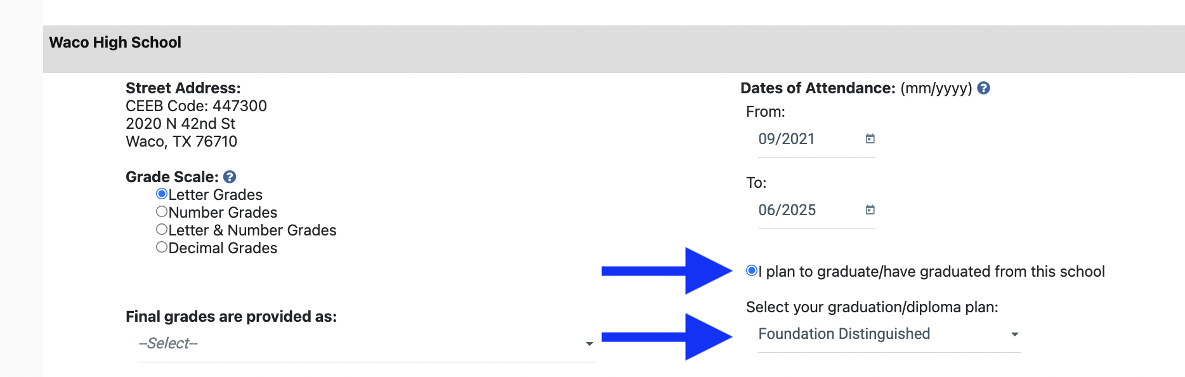
Task: Open the From date calendar picker icon
Action: (x=870, y=139)
